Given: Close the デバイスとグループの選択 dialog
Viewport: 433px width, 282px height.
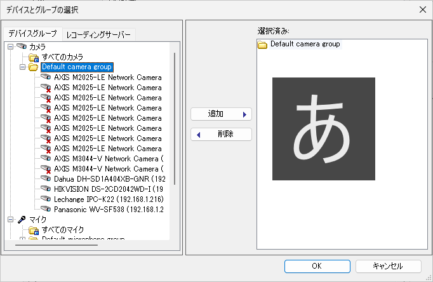Looking at the screenshot, I should [422, 10].
